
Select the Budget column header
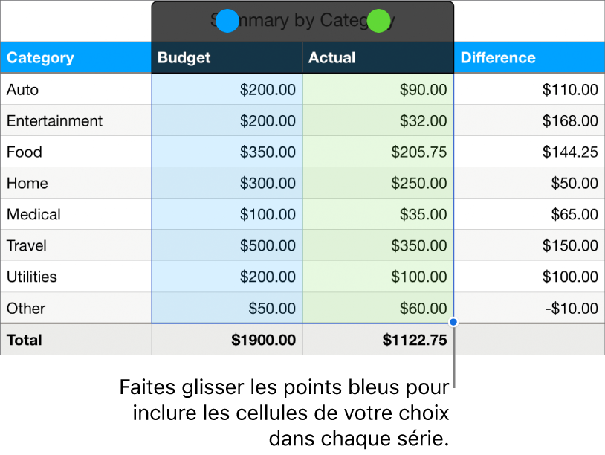point(184,57)
